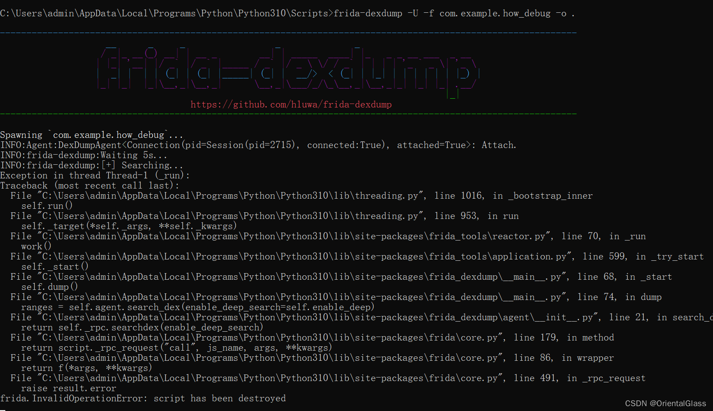Screen dimensions: 713x411
Task: Click __main__.py line 68 traceback entry
Action: (341, 277)
